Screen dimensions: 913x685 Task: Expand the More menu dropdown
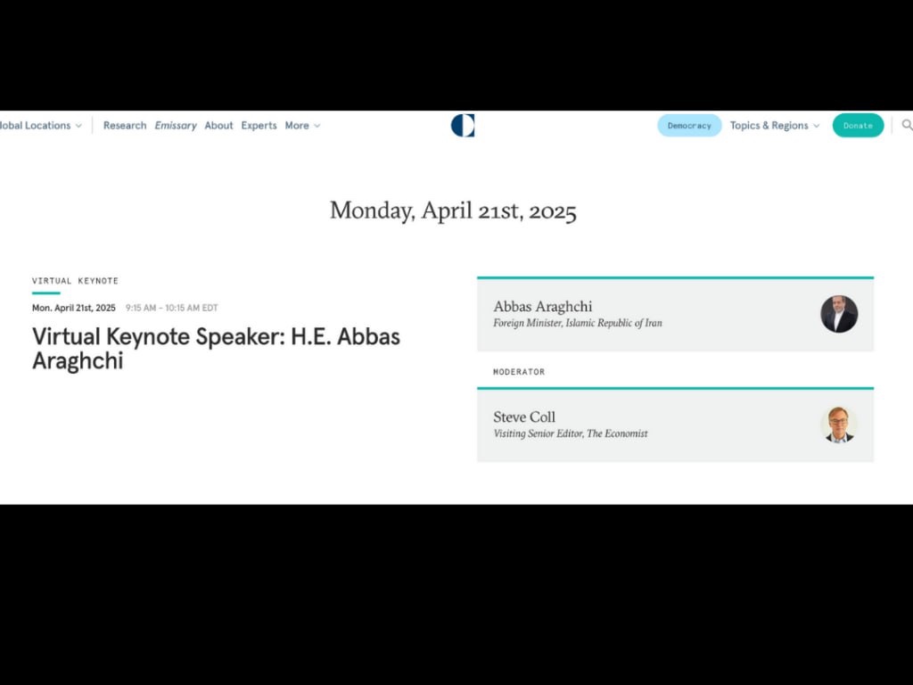pos(302,126)
